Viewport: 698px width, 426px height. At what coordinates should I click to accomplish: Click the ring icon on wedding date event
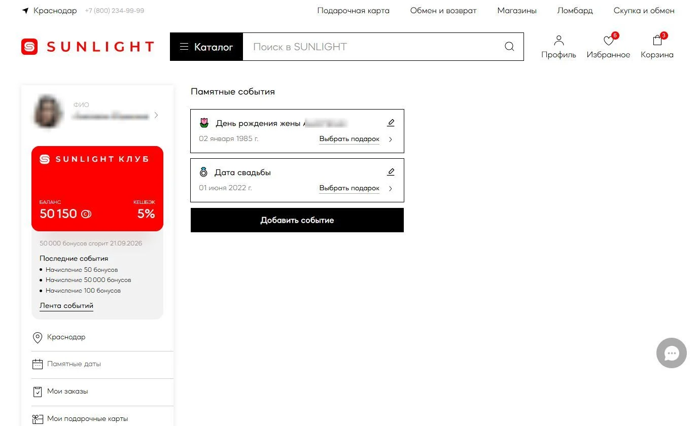(x=203, y=172)
